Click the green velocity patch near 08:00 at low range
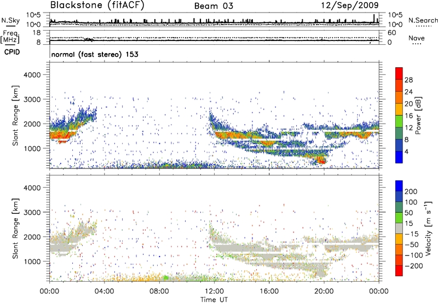 coord(166,278)
